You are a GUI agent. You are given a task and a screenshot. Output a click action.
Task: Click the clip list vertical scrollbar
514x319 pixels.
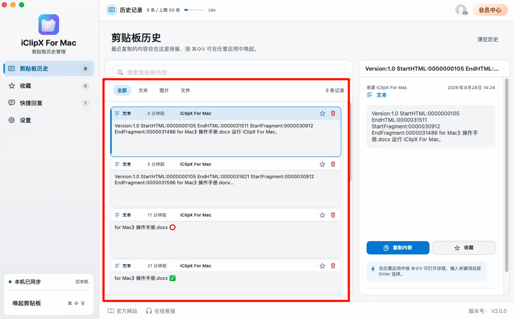tap(350, 142)
